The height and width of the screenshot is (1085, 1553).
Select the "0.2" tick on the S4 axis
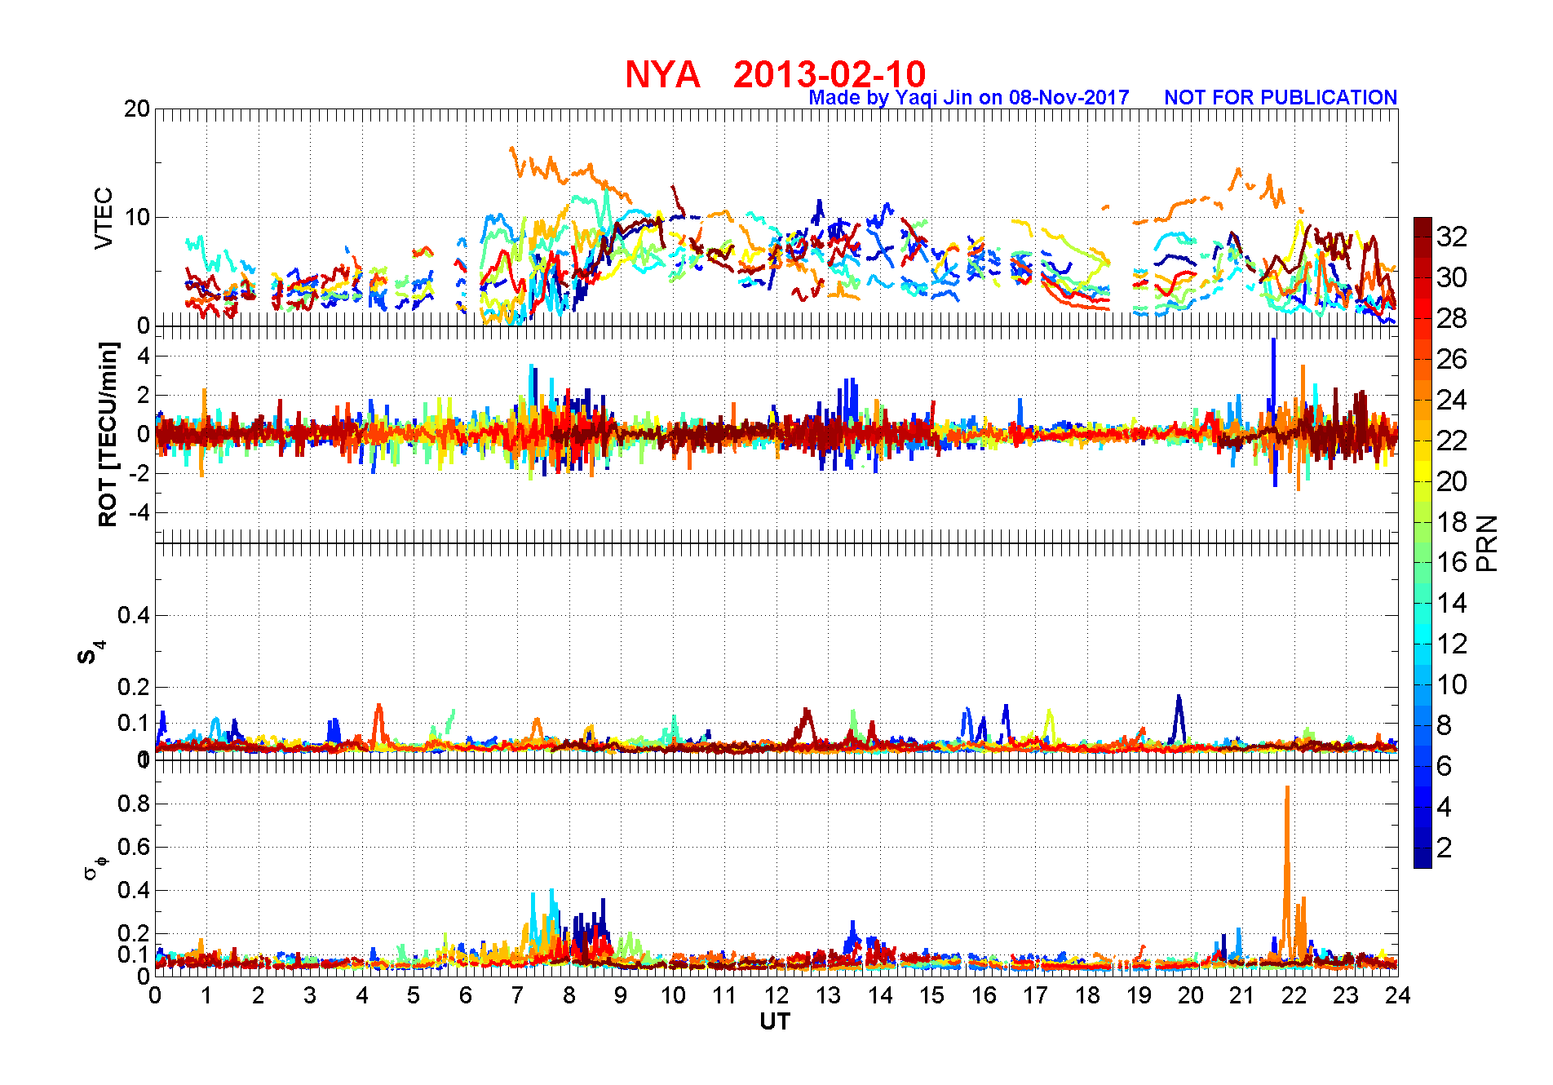point(134,687)
